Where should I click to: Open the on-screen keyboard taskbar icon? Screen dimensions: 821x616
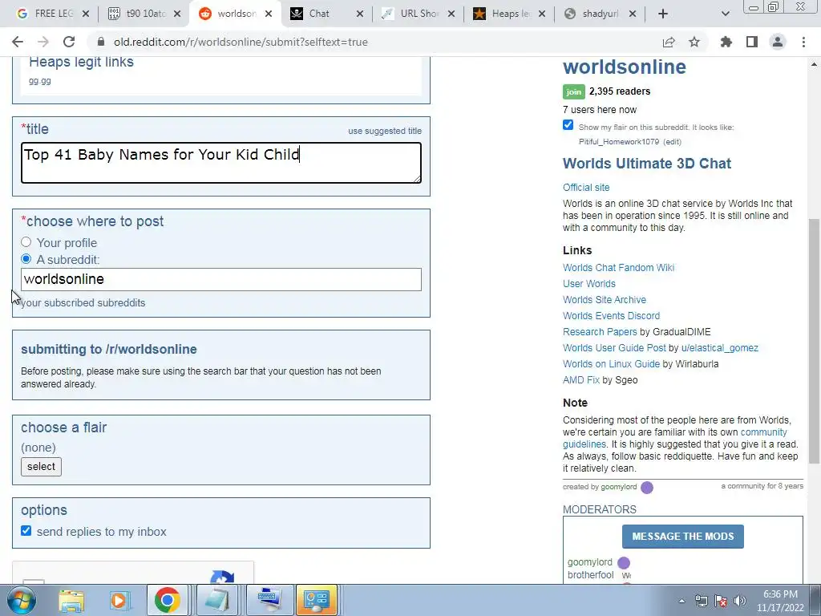(269, 600)
